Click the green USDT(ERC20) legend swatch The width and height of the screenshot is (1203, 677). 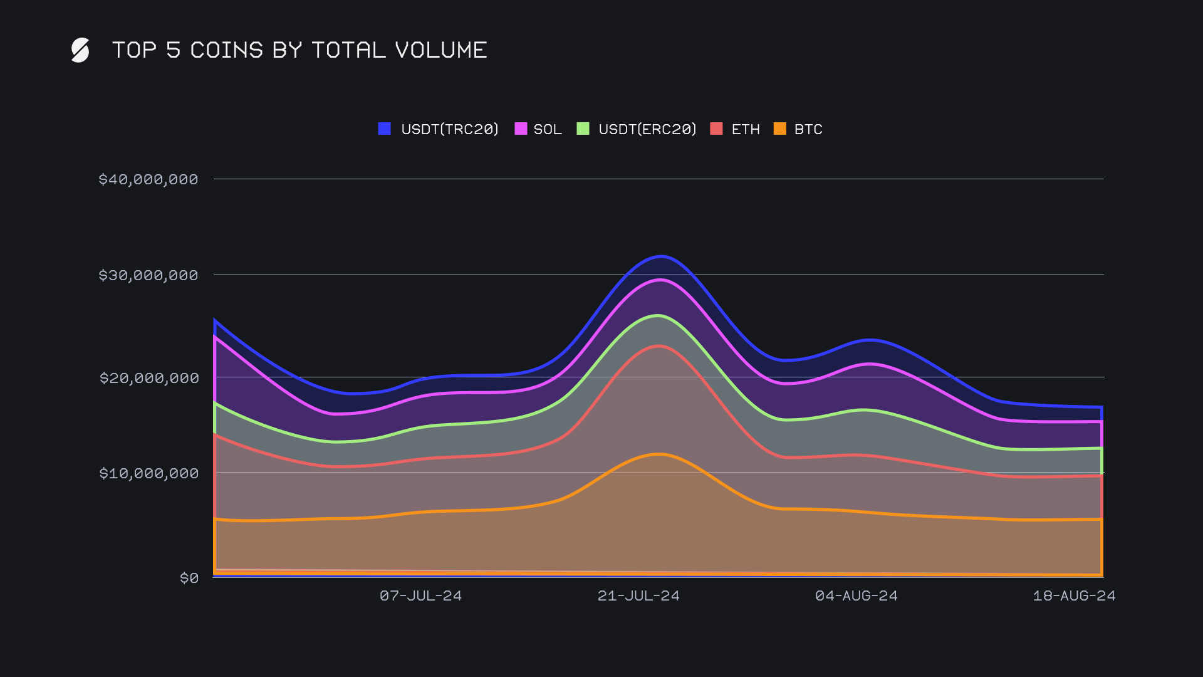click(583, 129)
